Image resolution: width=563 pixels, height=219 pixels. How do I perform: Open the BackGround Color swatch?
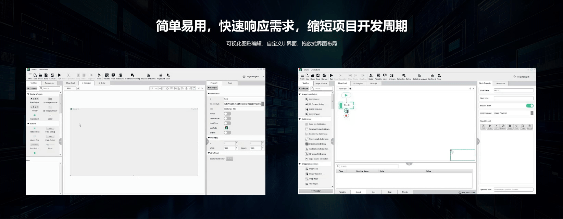229,159
